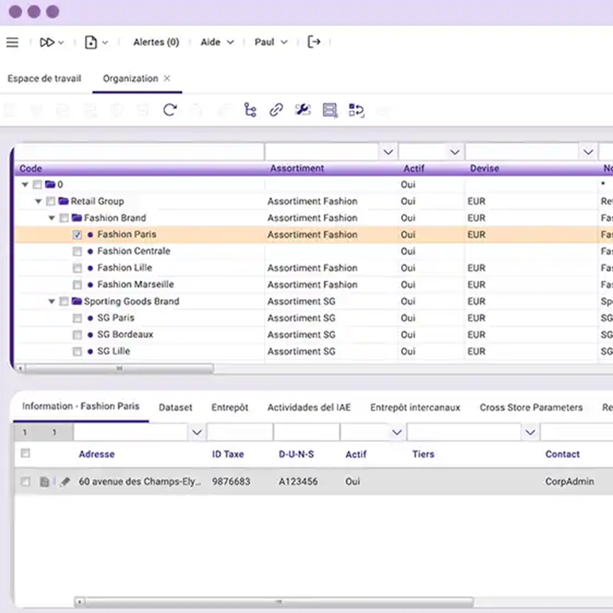The height and width of the screenshot is (613, 613).
Task: Check the SG Paris checkbox
Action: coord(77,318)
